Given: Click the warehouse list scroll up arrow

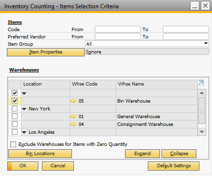Looking at the screenshot, I should coord(202,93).
